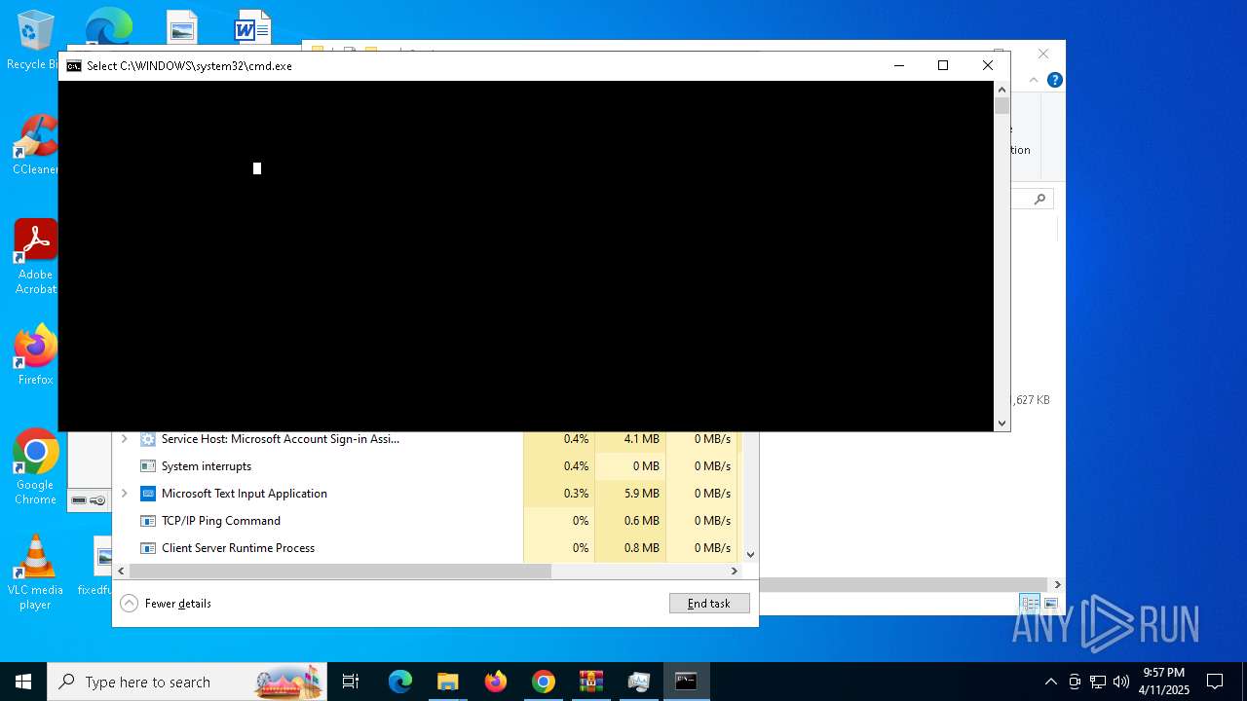Switch Explorer to details view icon
Screen dimensions: 1247x701
pyautogui.click(x=1030, y=604)
